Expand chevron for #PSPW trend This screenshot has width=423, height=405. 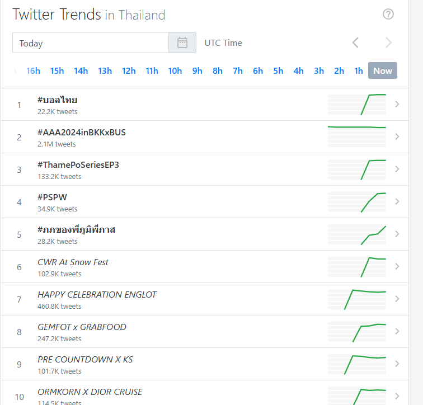(x=397, y=201)
